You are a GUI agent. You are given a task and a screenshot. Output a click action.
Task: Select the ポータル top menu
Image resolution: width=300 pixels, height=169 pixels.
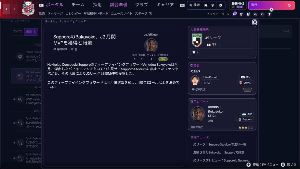54,5
